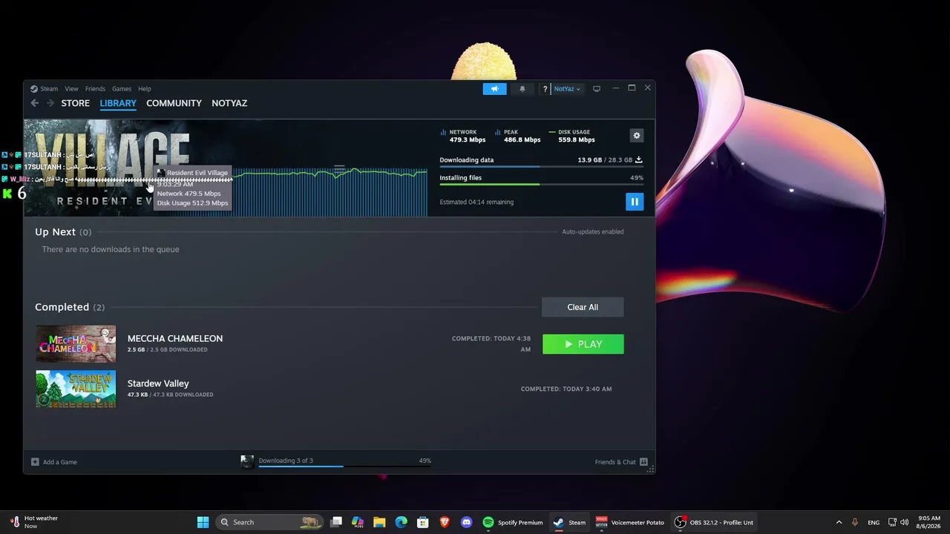950x534 pixels.
Task: Open the Help menu
Action: point(145,89)
